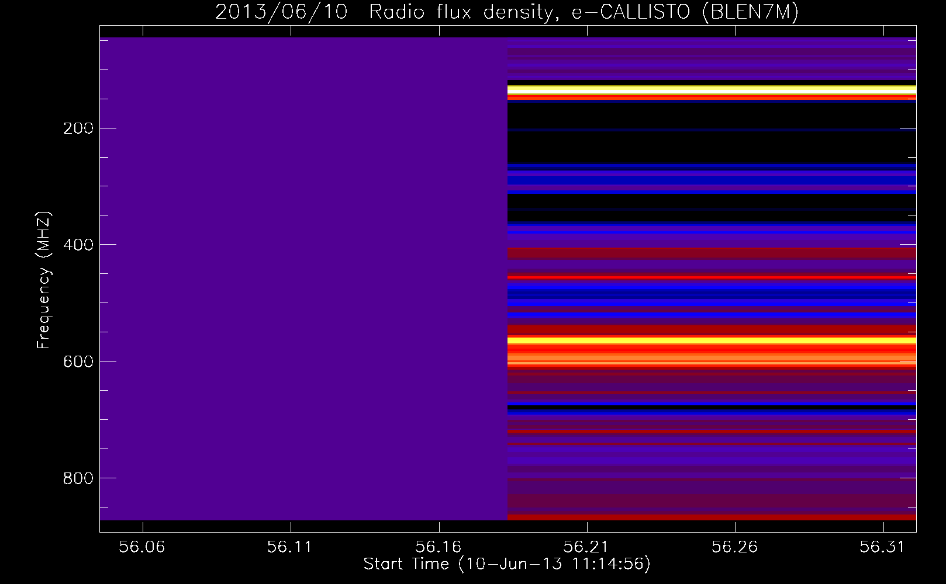
Task: Click the 400 frequency tick label
Action: [x=78, y=245]
